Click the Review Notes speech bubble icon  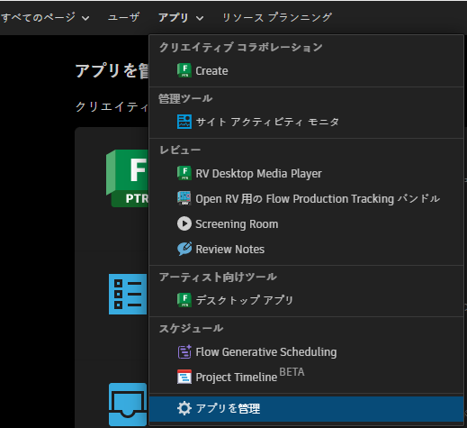click(184, 249)
